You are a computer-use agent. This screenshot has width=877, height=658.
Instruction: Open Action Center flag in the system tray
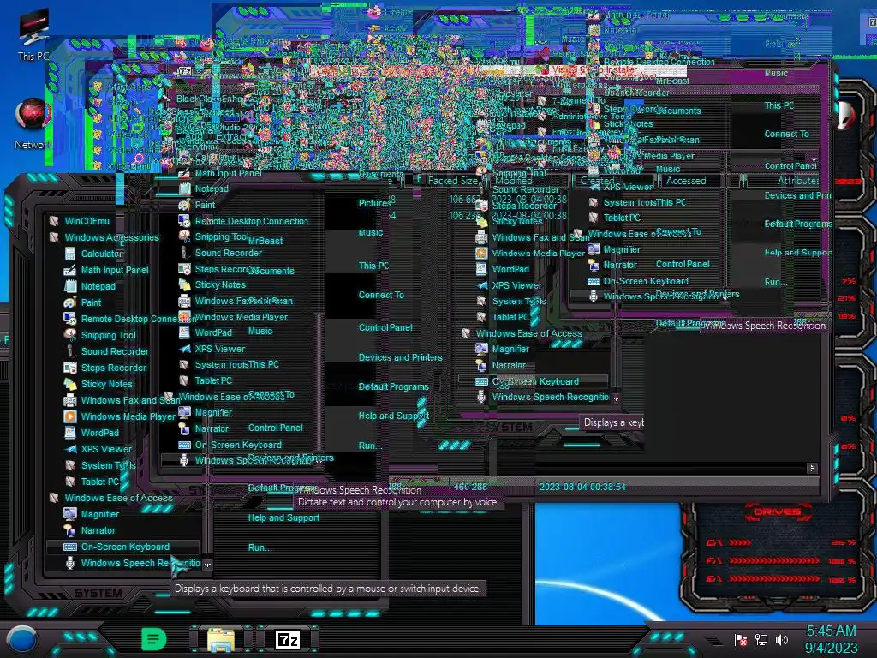(741, 639)
